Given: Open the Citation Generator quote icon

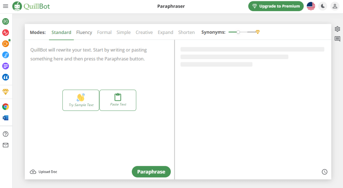Looking at the screenshot, I should pos(5,77).
